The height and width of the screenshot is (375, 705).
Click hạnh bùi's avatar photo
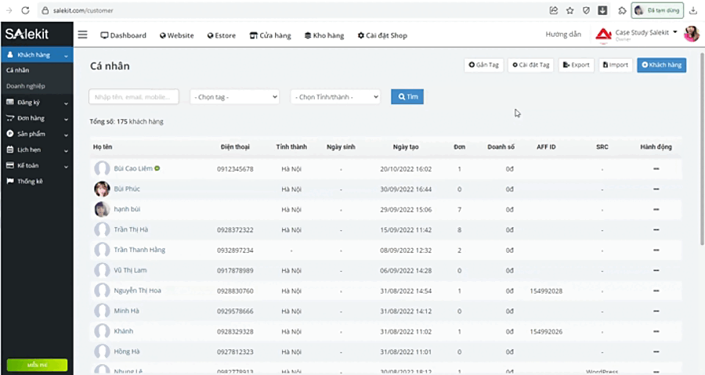pos(102,209)
